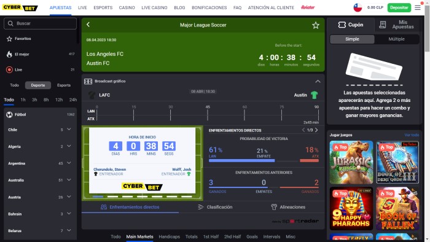Image resolution: width=430 pixels, height=242 pixels.
Task: Switch to the Totals markets tab
Action: pos(192,236)
